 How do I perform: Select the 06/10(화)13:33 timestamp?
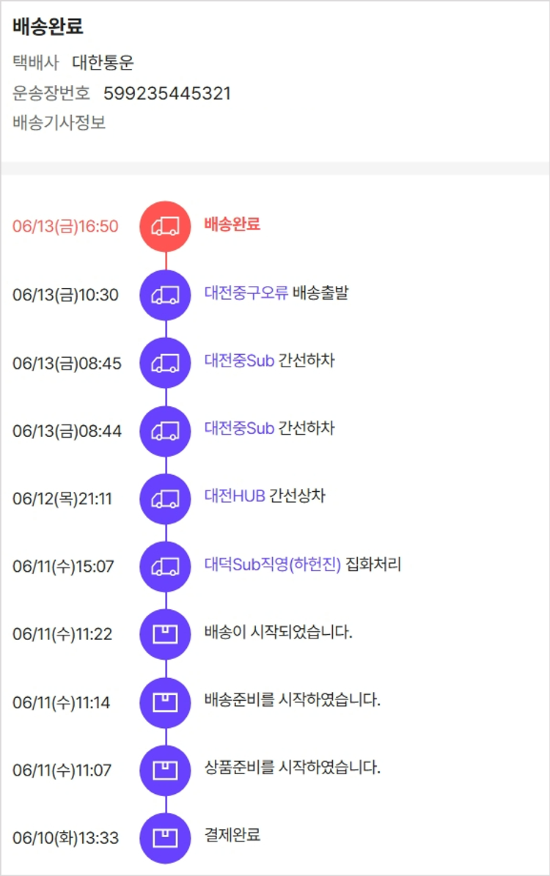[x=65, y=838]
